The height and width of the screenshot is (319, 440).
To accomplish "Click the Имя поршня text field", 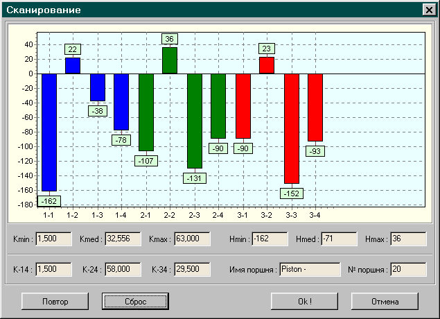I will pyautogui.click(x=309, y=269).
